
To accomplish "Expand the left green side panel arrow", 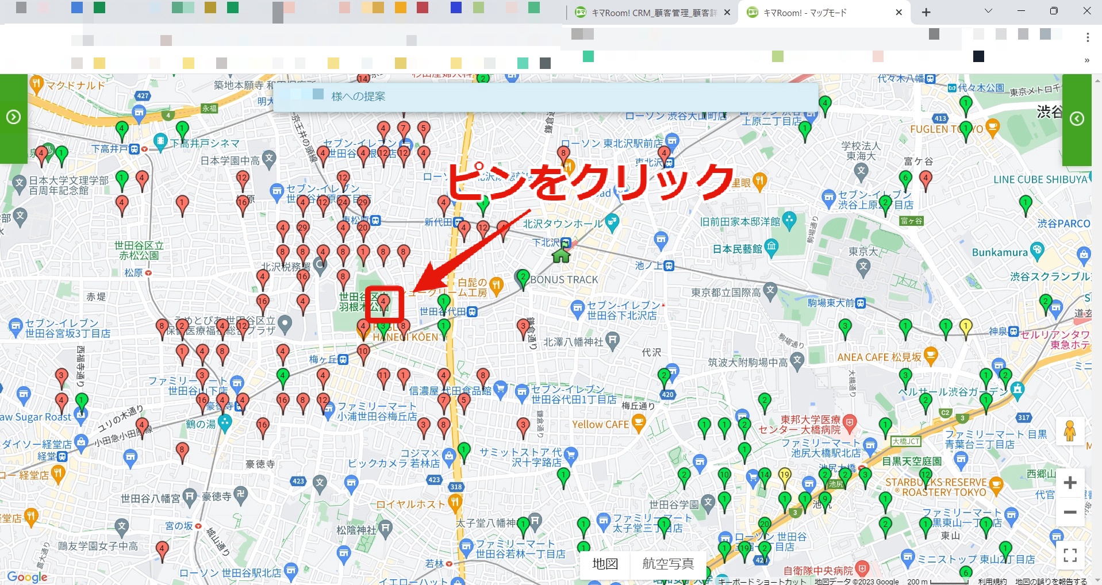I will click(x=13, y=118).
